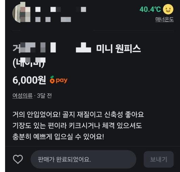The width and height of the screenshot is (180, 172).
Task: Open the seller's pixelated profile picture
Action: point(21,13)
